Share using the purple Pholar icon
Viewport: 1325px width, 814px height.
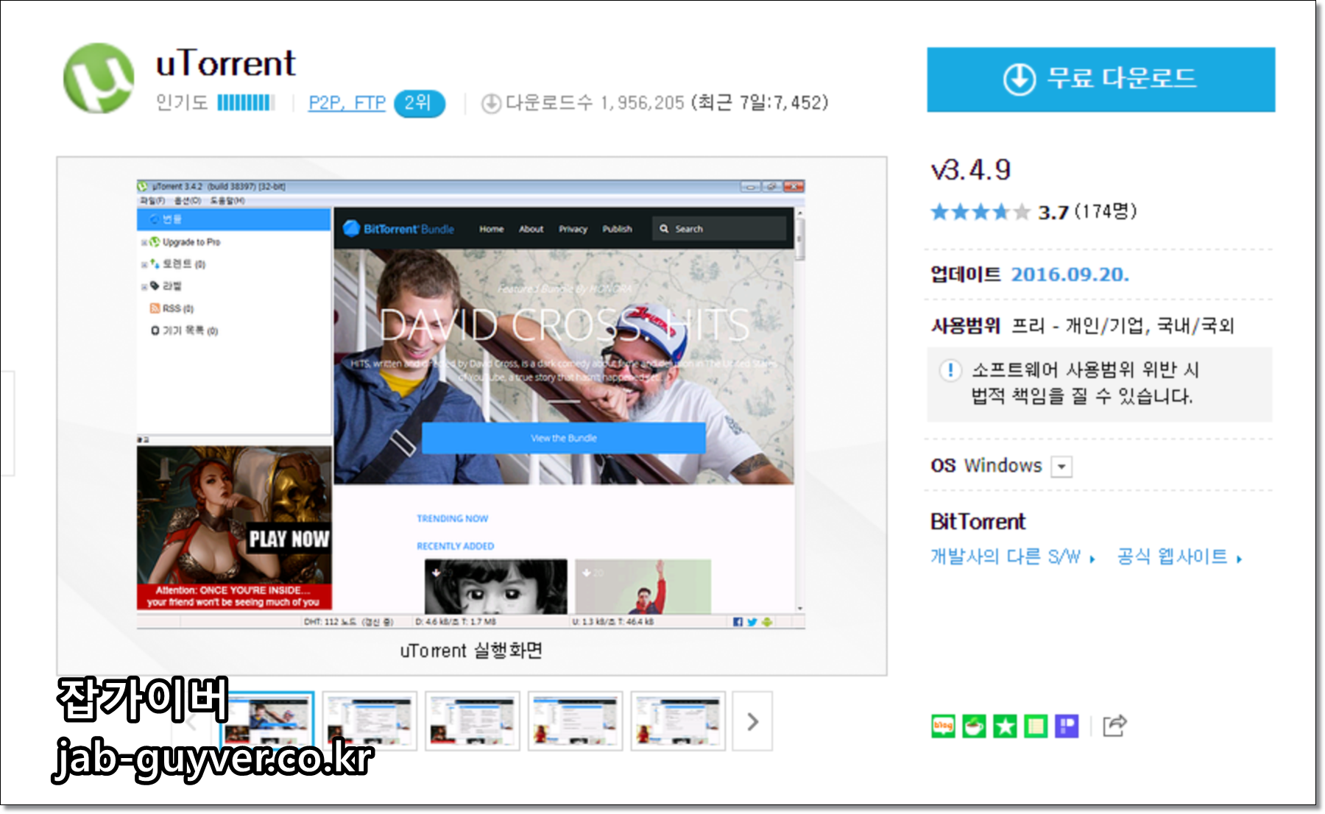[1067, 726]
